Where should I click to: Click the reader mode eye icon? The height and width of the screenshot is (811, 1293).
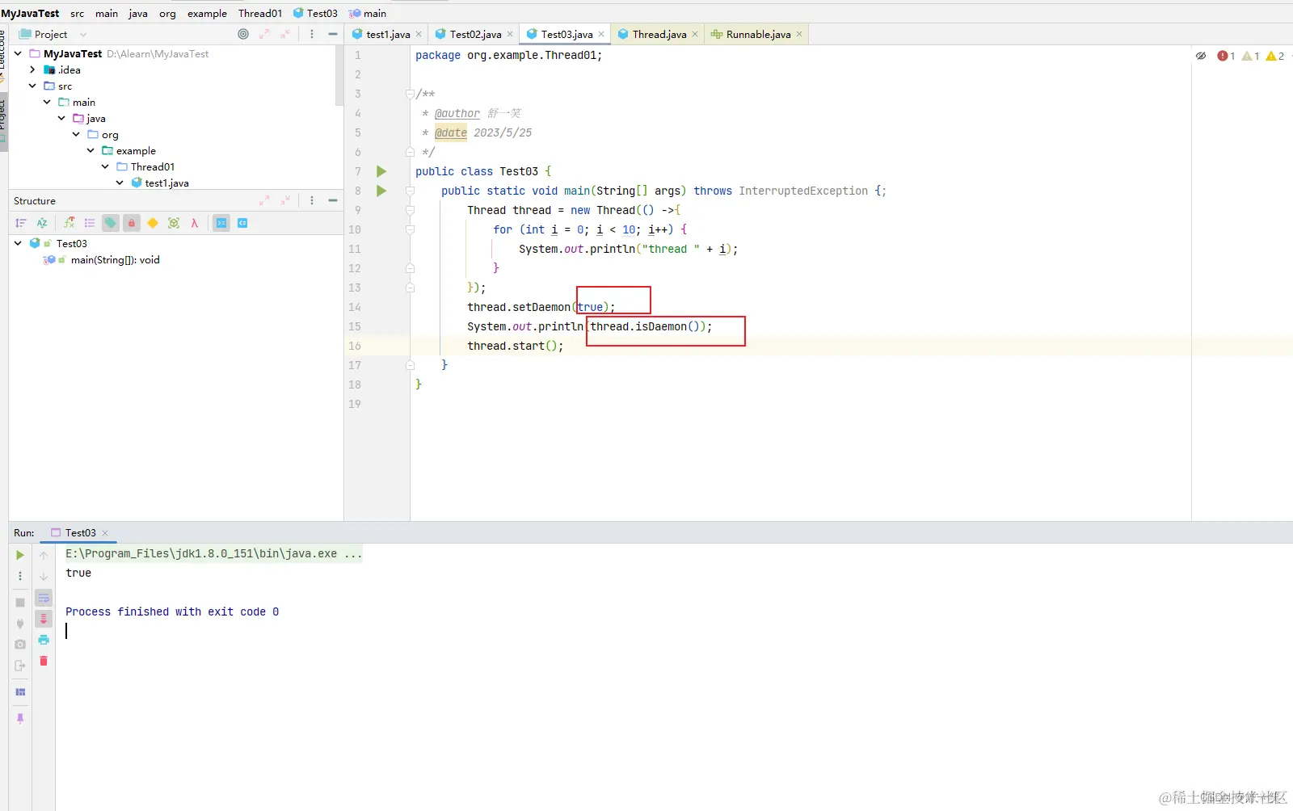click(1201, 56)
